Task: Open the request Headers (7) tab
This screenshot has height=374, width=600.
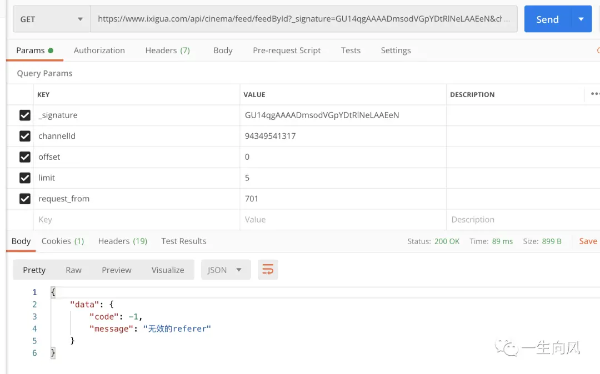Action: (x=168, y=50)
